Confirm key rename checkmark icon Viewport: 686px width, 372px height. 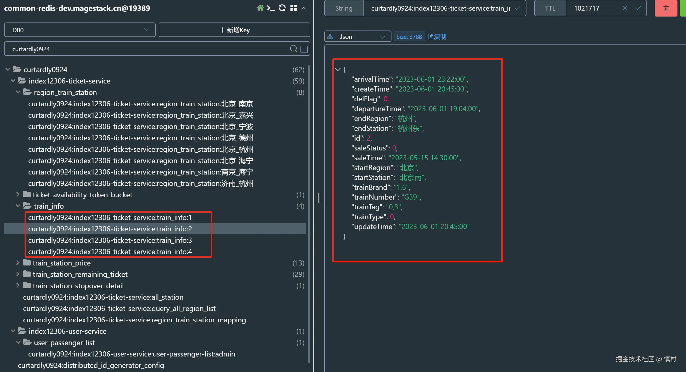(517, 8)
